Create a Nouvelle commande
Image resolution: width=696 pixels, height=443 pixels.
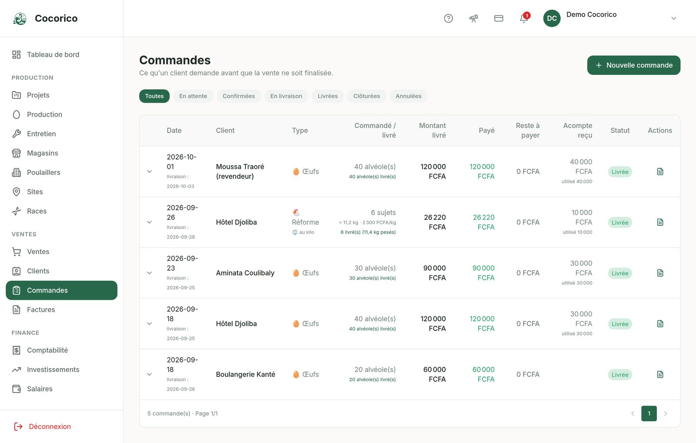(634, 65)
